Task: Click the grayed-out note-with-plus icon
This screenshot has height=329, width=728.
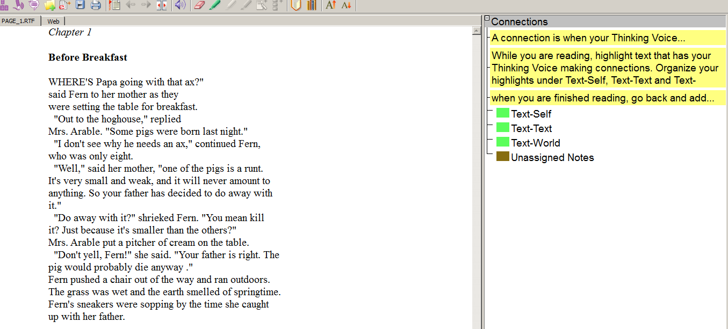Action: (x=262, y=5)
